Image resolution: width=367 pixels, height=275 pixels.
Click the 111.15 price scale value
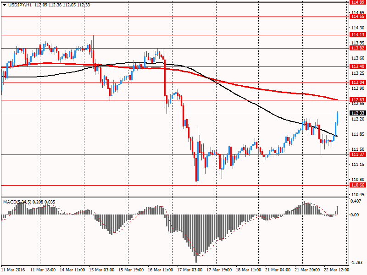point(358,165)
